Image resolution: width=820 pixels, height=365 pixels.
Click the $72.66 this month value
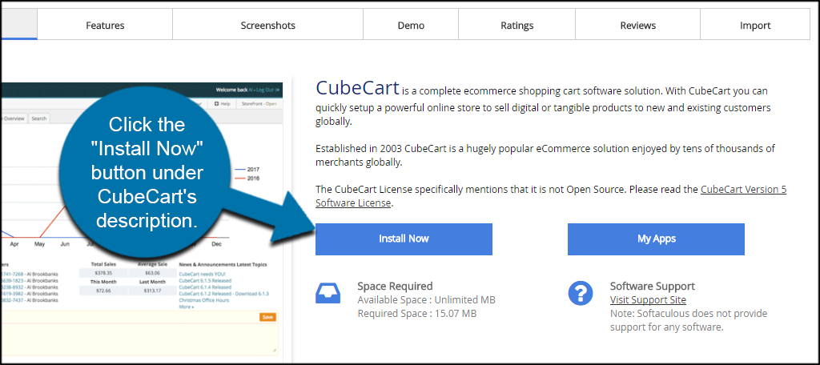(103, 291)
